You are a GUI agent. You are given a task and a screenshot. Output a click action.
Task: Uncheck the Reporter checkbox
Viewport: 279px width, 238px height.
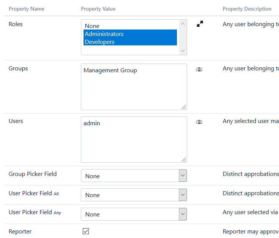86,231
